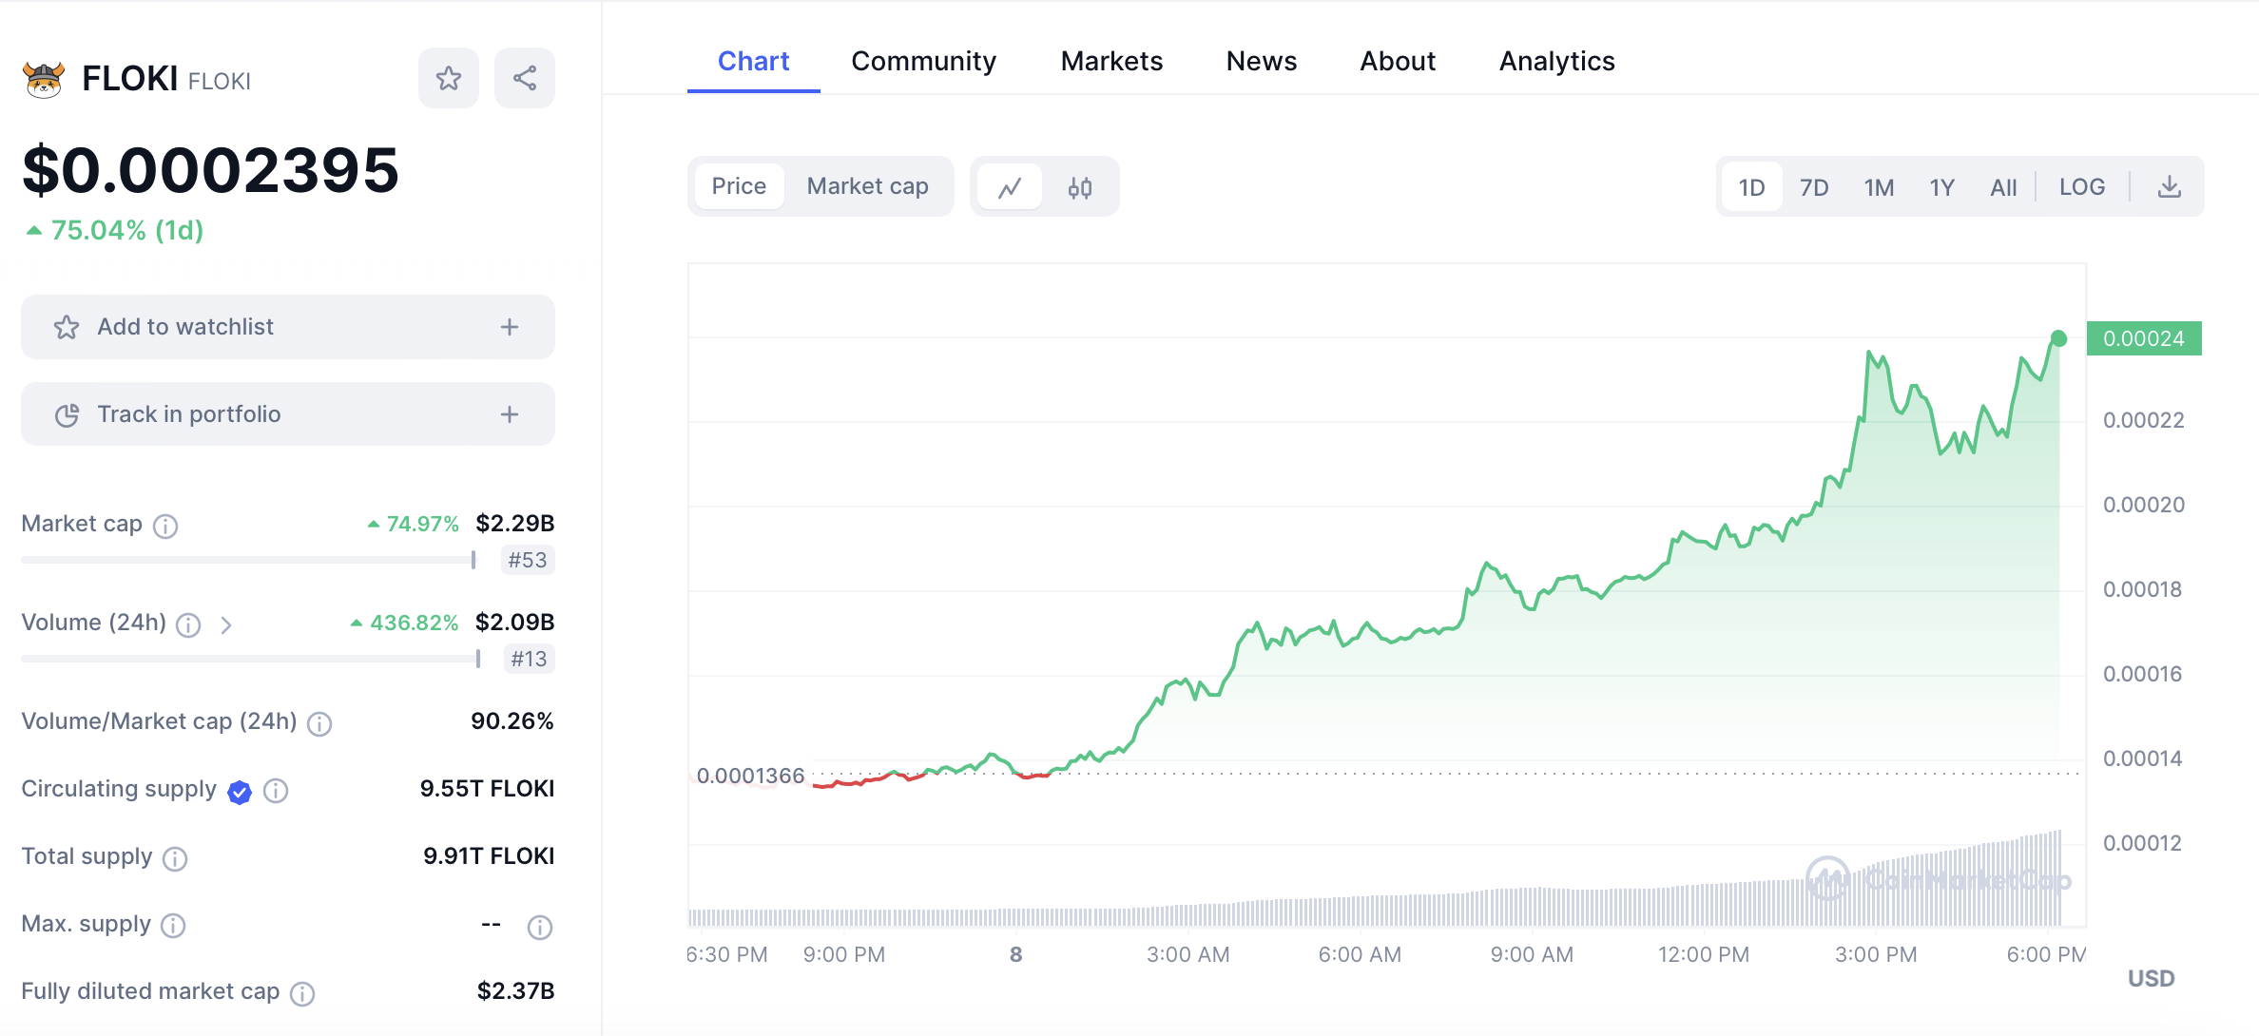
Task: Expand Add to watchlist plus sign
Action: (510, 327)
